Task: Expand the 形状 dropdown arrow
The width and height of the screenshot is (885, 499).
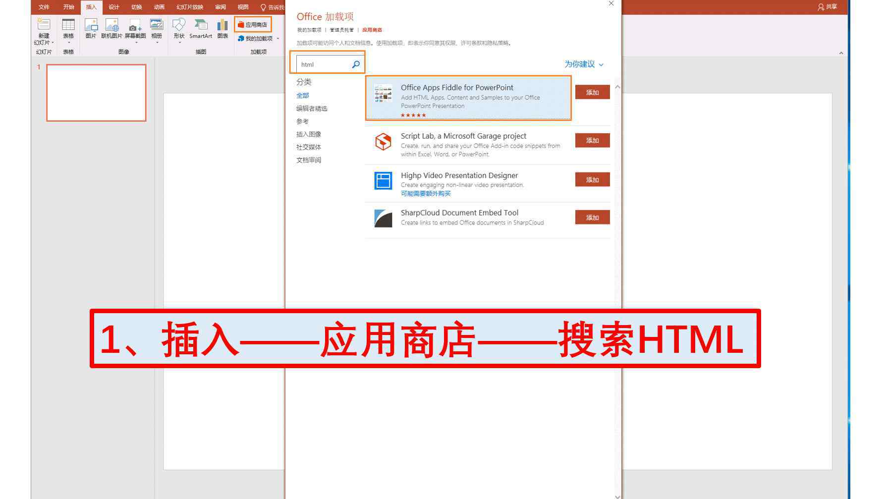Action: coord(179,43)
